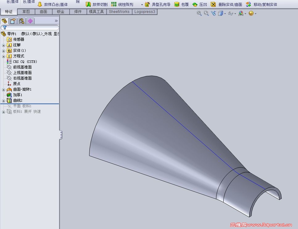
Task: Click the Hide/Show Items glasses icon
Action: click(x=230, y=14)
